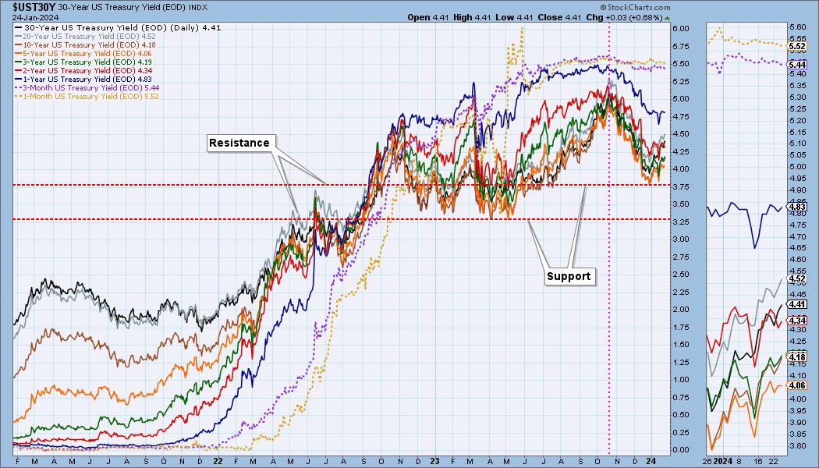Click the Support annotation label box
Image resolution: width=819 pixels, height=468 pixels.
pos(569,276)
